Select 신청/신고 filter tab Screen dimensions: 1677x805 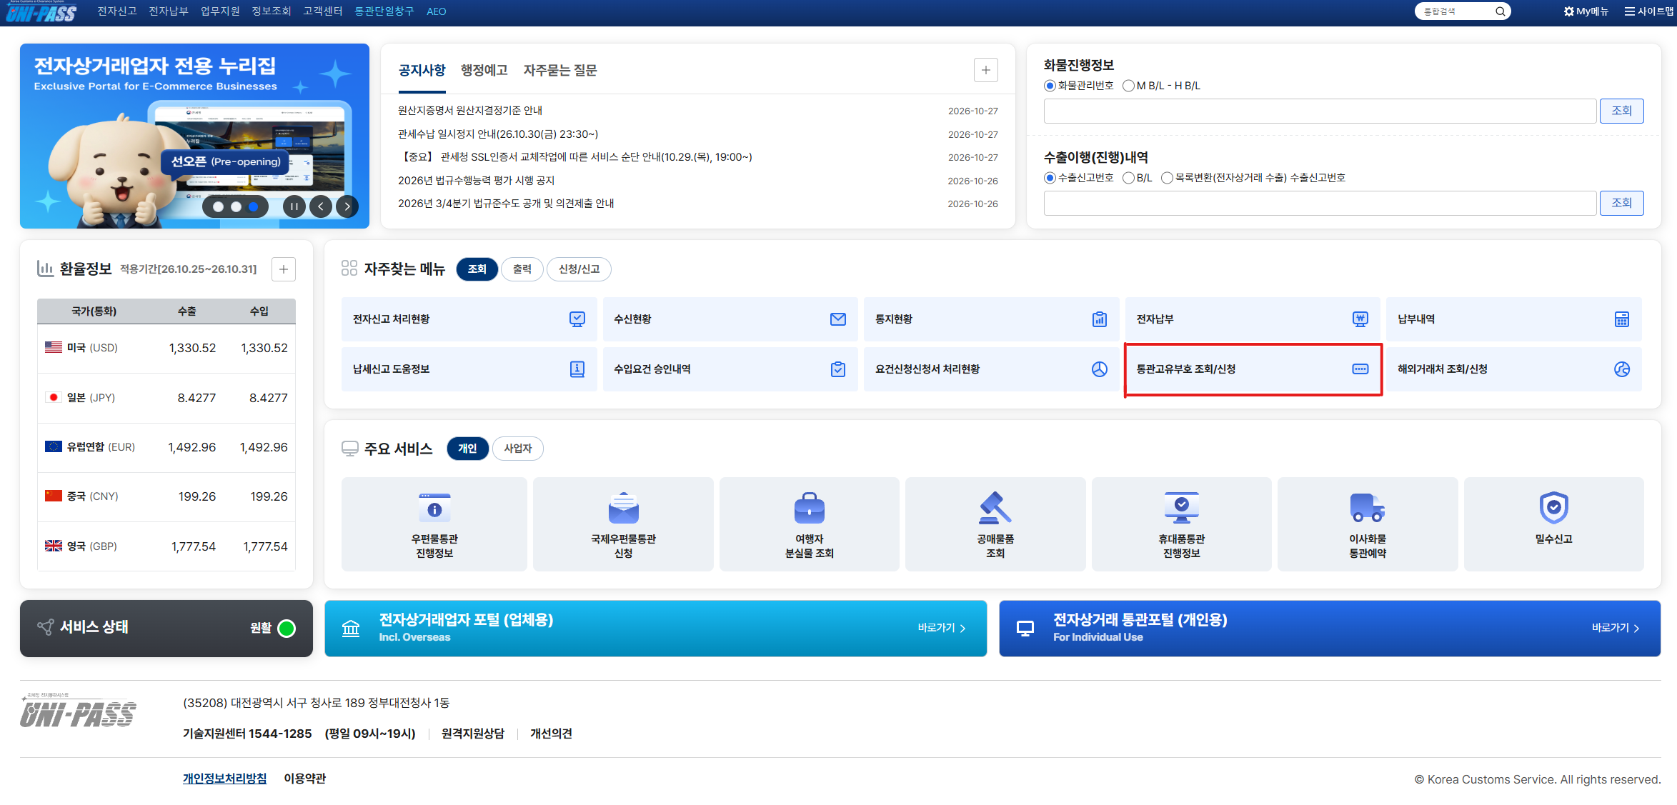(579, 269)
